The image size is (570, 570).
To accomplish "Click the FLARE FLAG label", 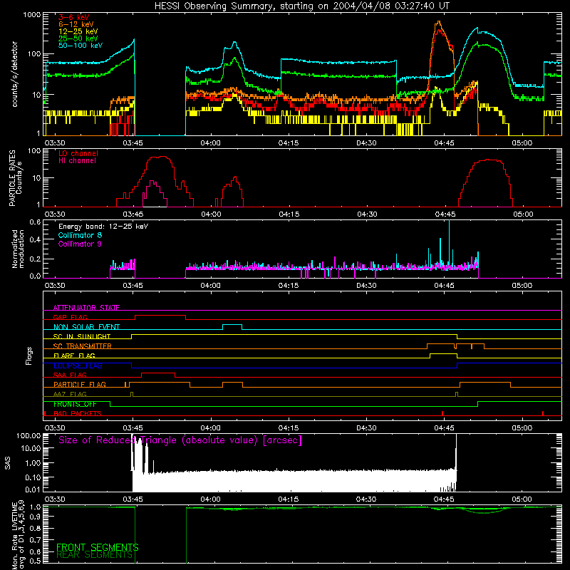I will pyautogui.click(x=74, y=356).
